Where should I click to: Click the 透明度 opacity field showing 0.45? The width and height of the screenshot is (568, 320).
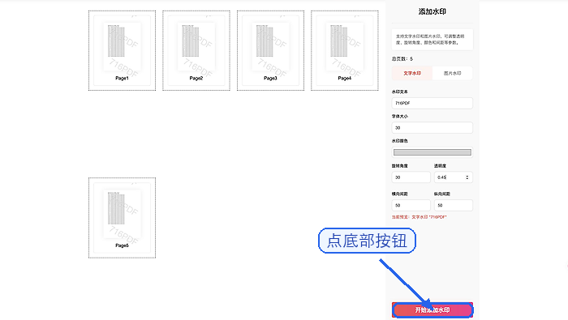453,177
